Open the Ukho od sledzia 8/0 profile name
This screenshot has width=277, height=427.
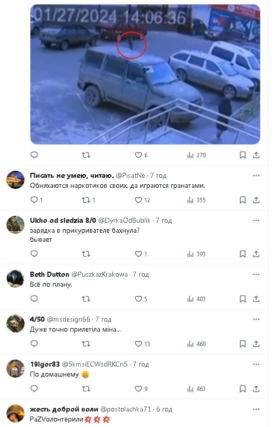coord(63,220)
